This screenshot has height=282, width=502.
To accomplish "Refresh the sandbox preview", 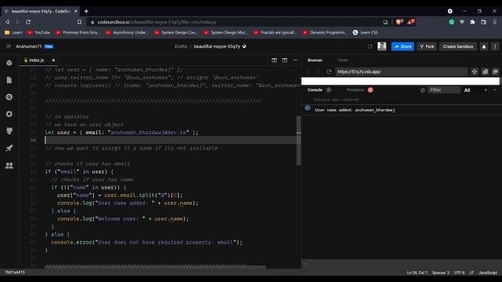I will pyautogui.click(x=329, y=71).
